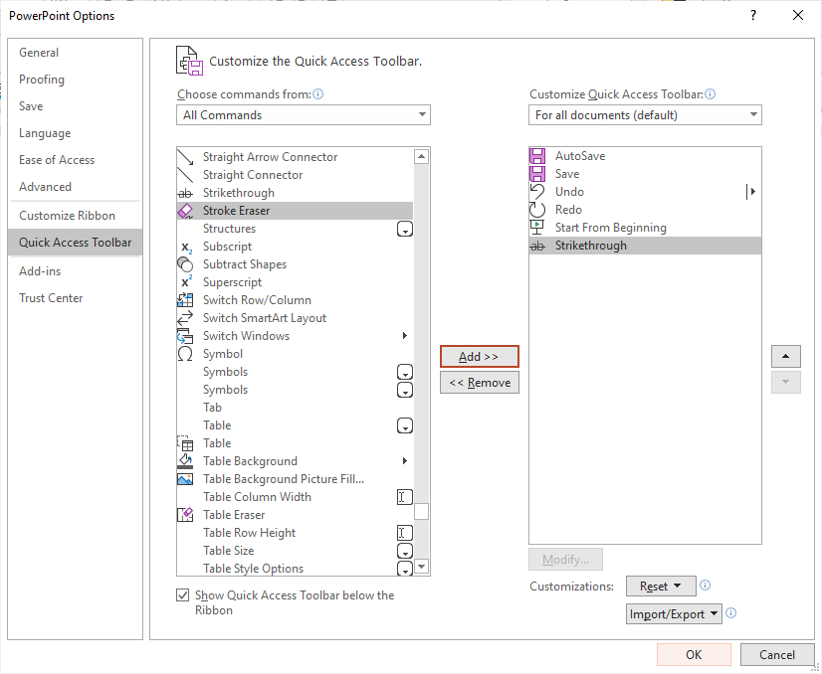Select the Tab command row

[296, 408]
